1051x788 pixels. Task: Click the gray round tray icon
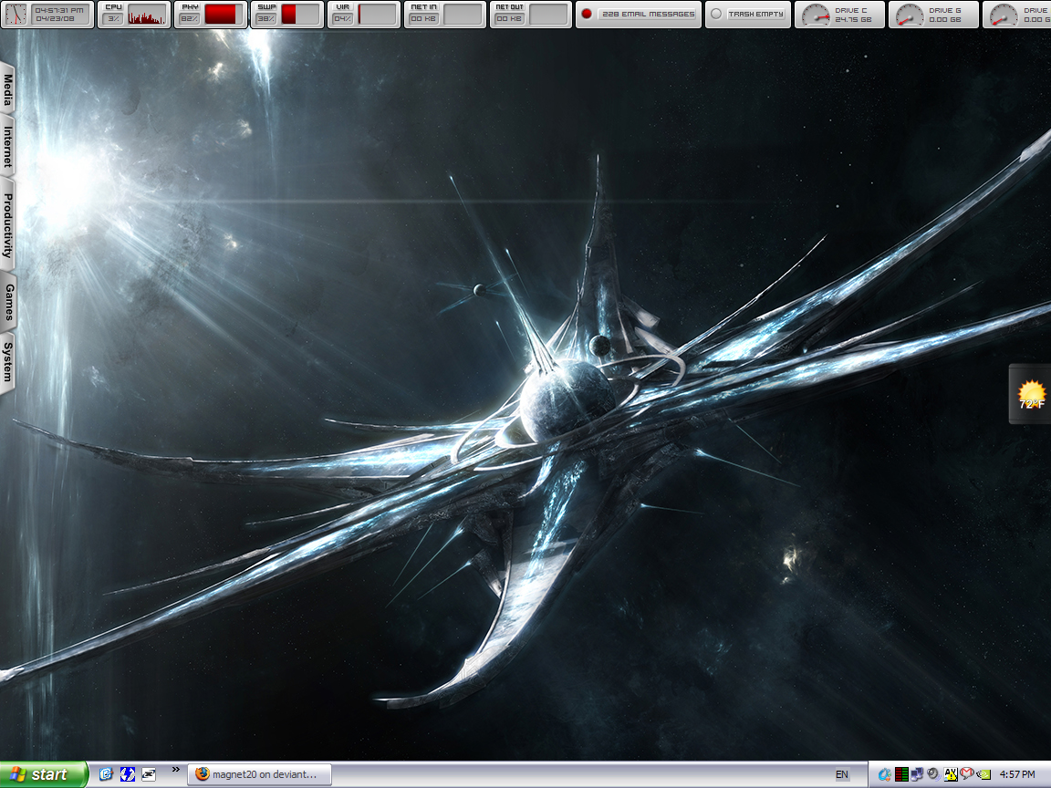[x=933, y=774]
